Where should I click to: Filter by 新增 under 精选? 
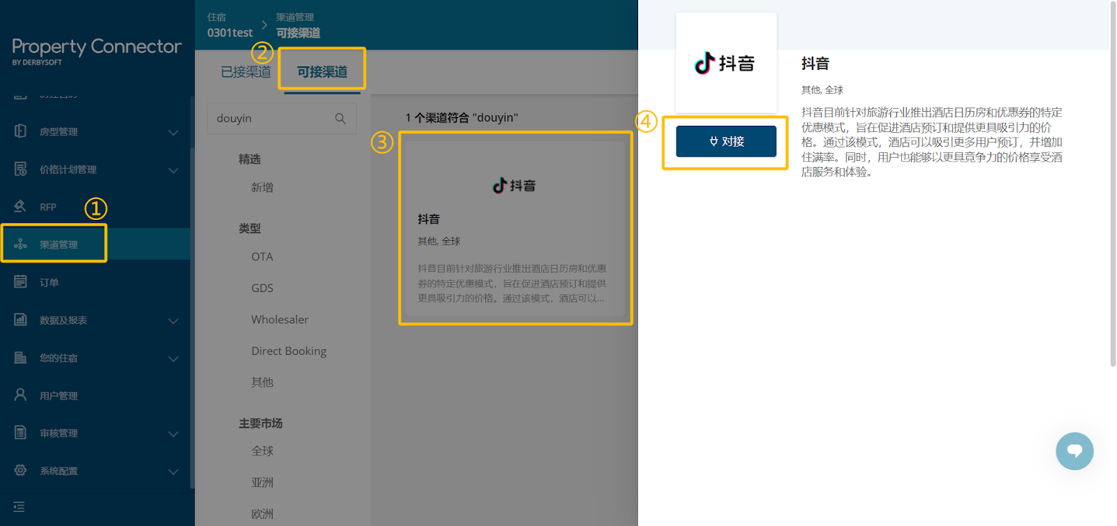(x=262, y=187)
